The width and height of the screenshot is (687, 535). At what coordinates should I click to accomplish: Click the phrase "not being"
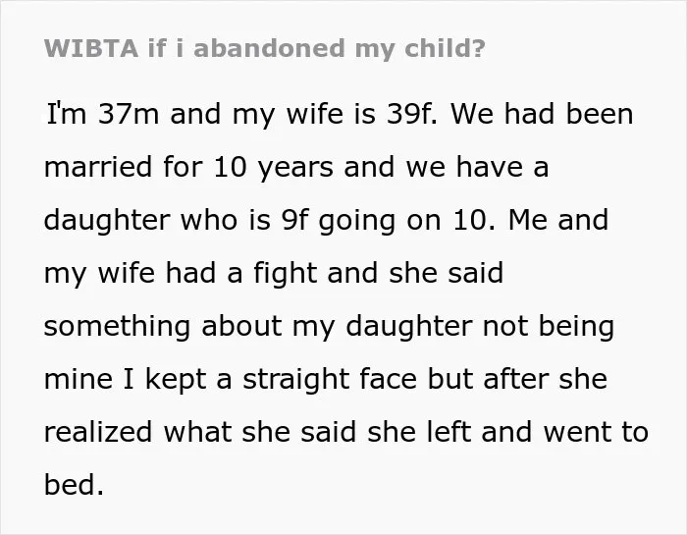coord(549,327)
